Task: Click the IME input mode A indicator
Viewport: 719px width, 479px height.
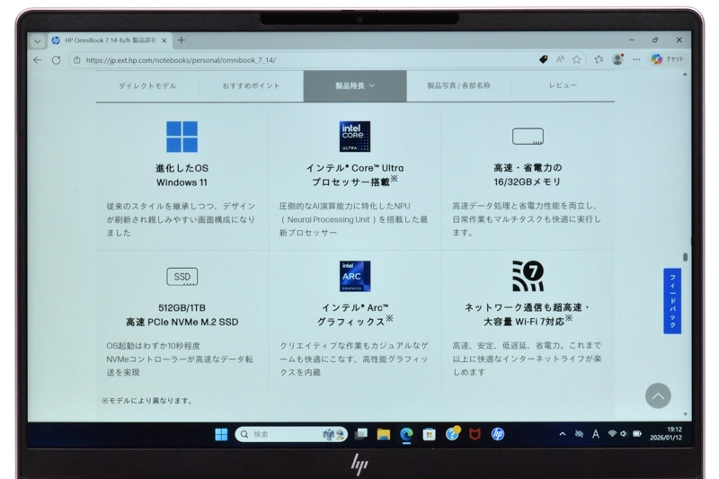Action: coord(596,434)
